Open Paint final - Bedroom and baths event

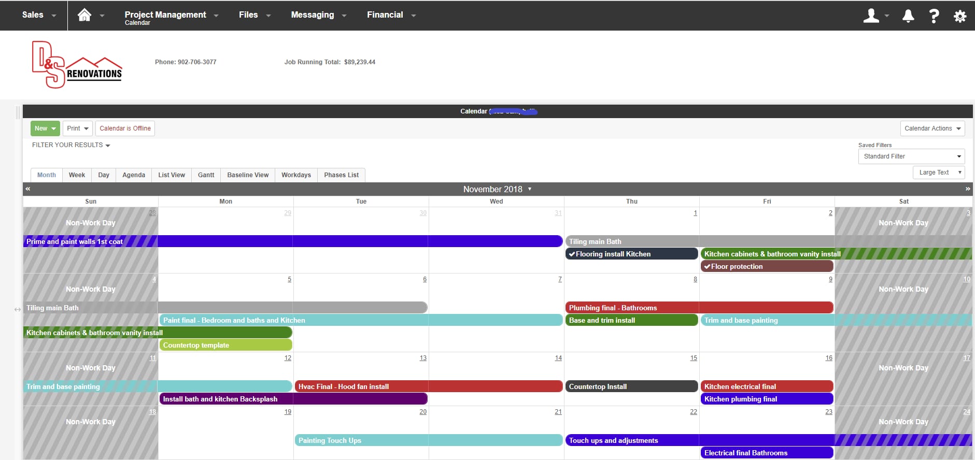pyautogui.click(x=361, y=320)
